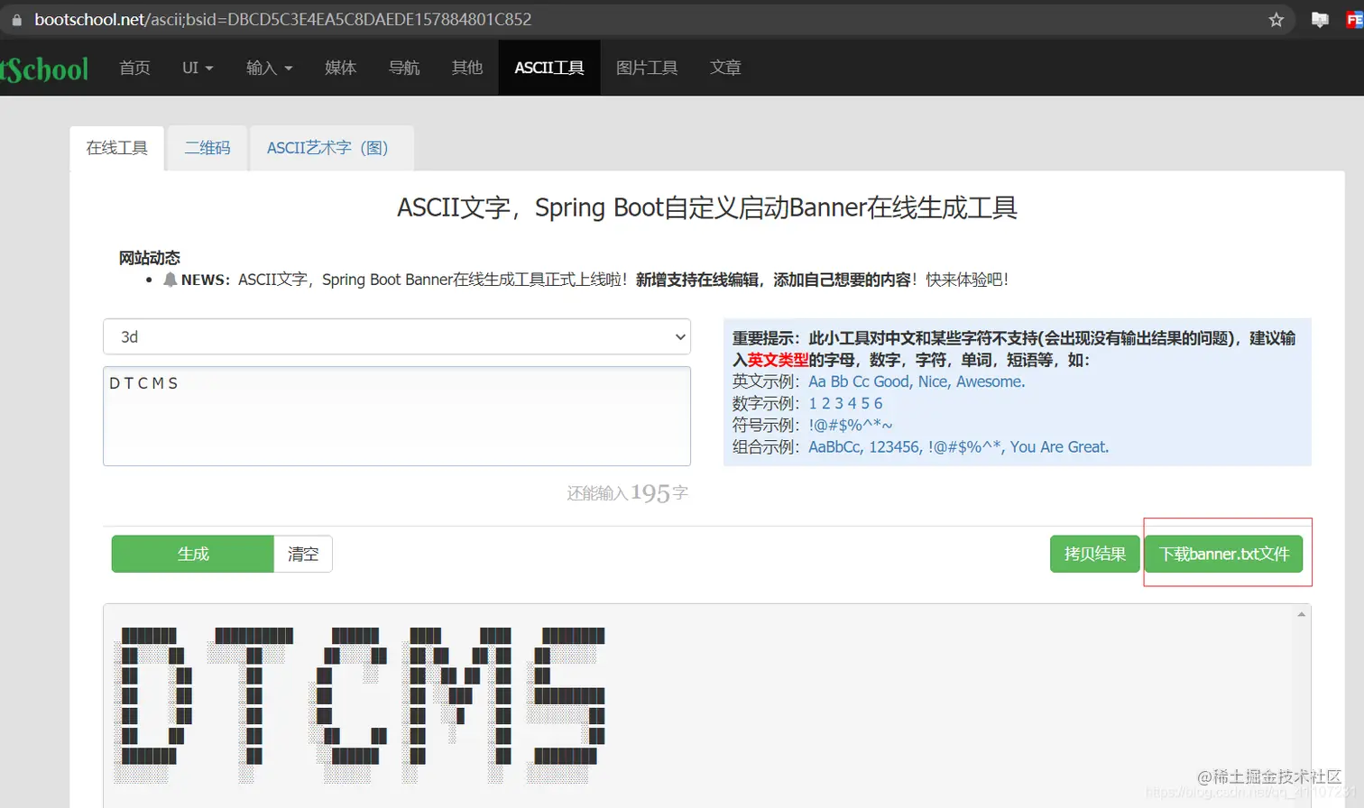Open the 媒体 nav item
This screenshot has height=808, width=1364.
pyautogui.click(x=340, y=68)
